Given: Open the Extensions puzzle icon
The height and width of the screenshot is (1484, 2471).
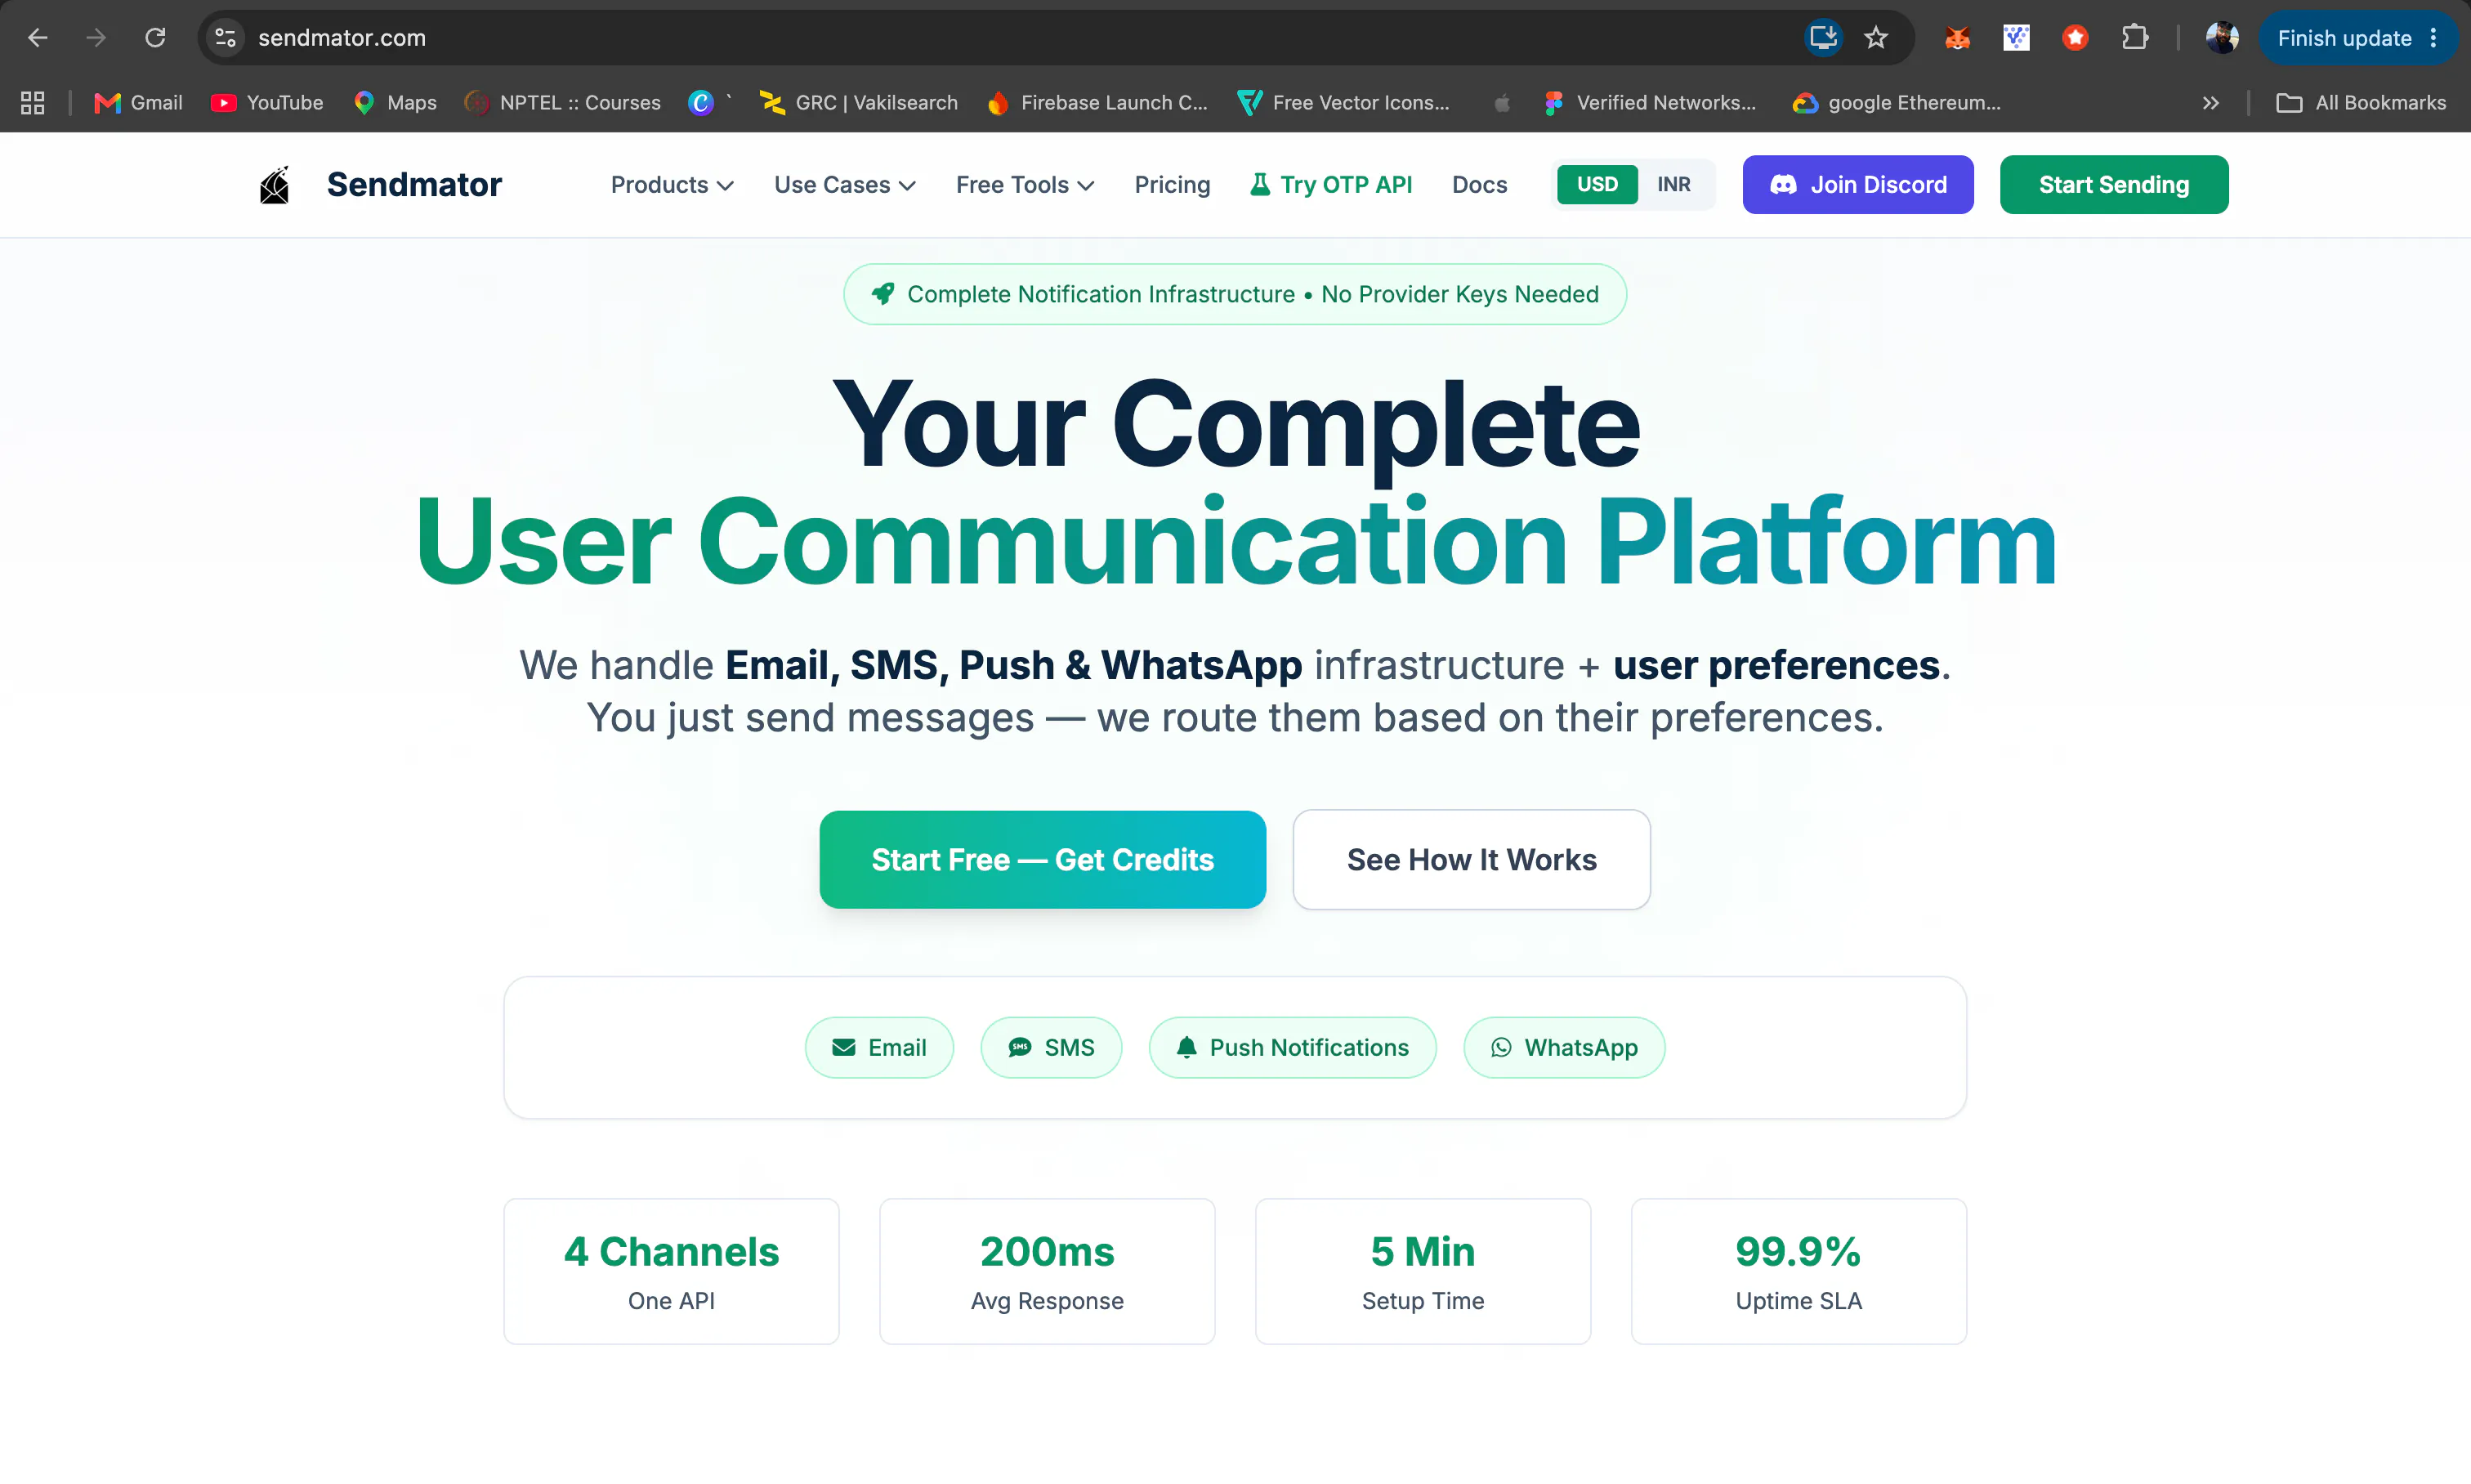Looking at the screenshot, I should 2135,38.
